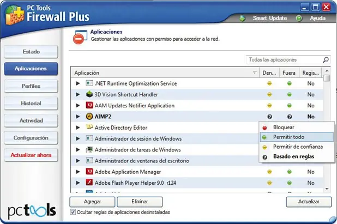Click the red block icon beside Aplicaciones
Viewport: 337px width, 224px height.
pos(79,39)
